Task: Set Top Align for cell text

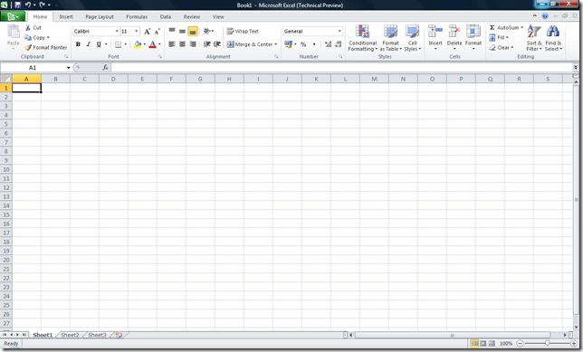Action: click(x=172, y=32)
